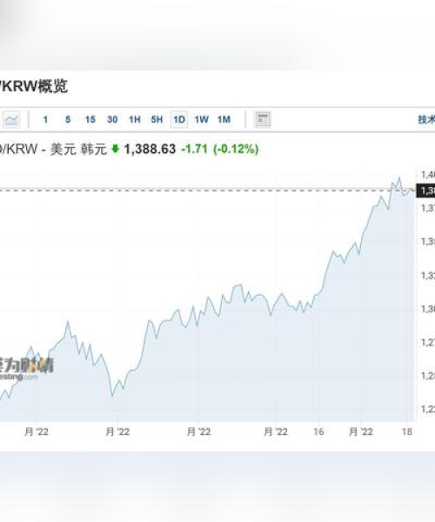Viewport: 435px width, 522px height.
Task: Change chart to 1M monthly interval
Action: (x=224, y=119)
